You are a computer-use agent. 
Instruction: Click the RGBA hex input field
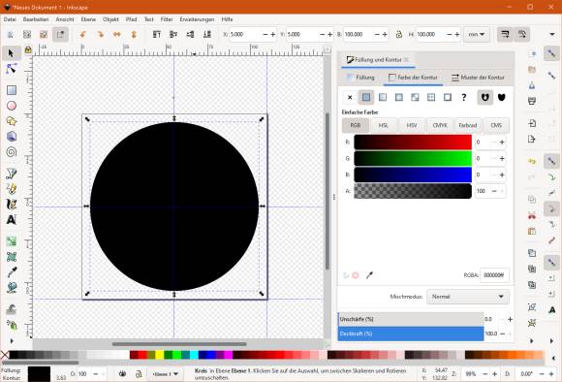[494, 275]
